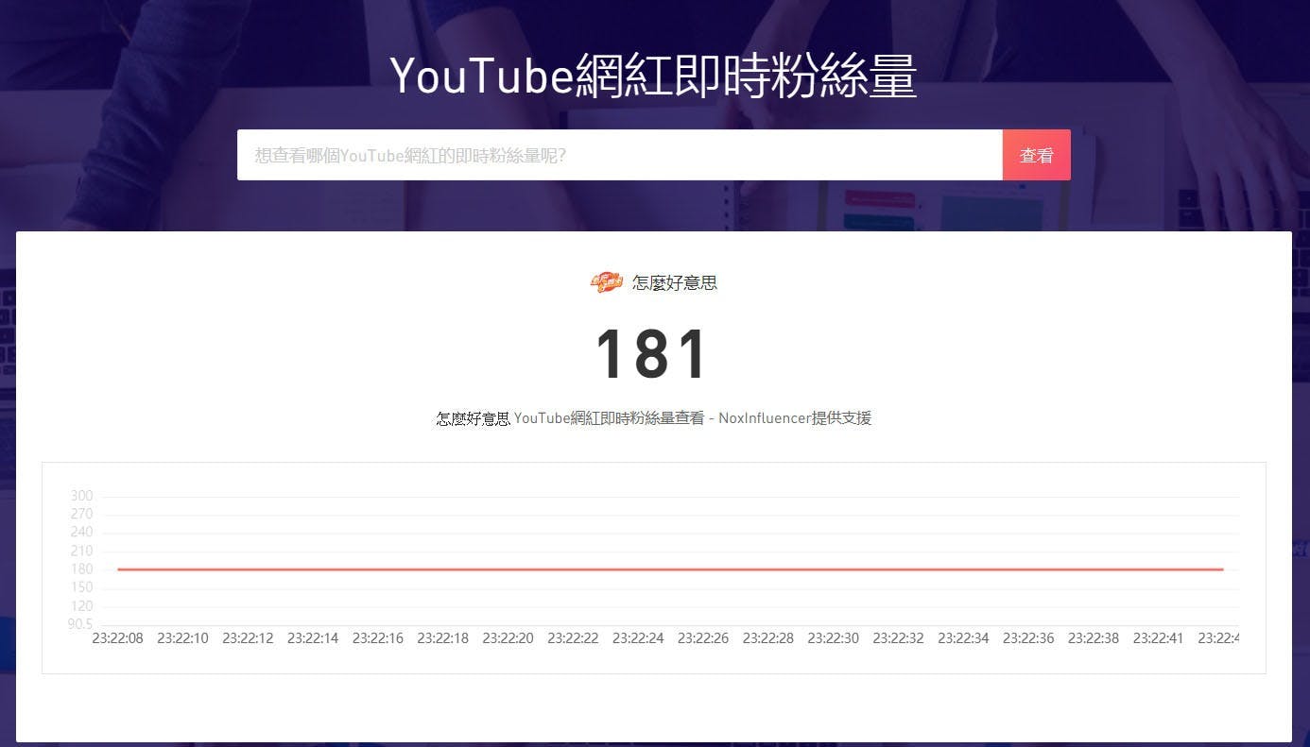1310x747 pixels.
Task: Click the 23:22:20 time label
Action: coord(508,638)
